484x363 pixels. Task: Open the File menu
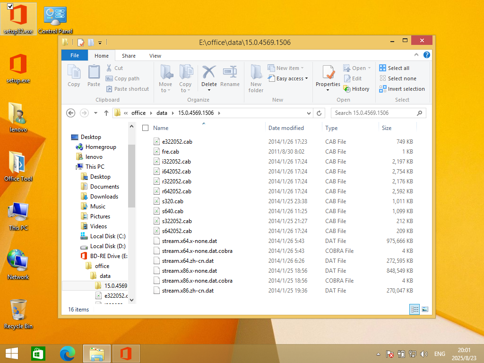coord(75,56)
